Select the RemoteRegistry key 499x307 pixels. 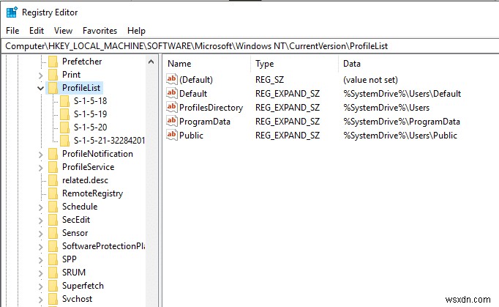tap(92, 193)
